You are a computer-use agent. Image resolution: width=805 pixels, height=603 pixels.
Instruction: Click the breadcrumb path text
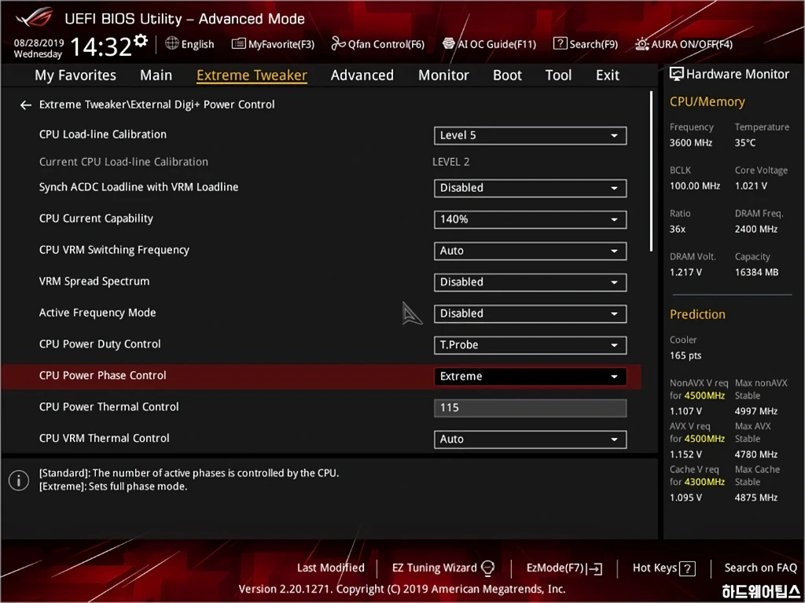point(156,105)
